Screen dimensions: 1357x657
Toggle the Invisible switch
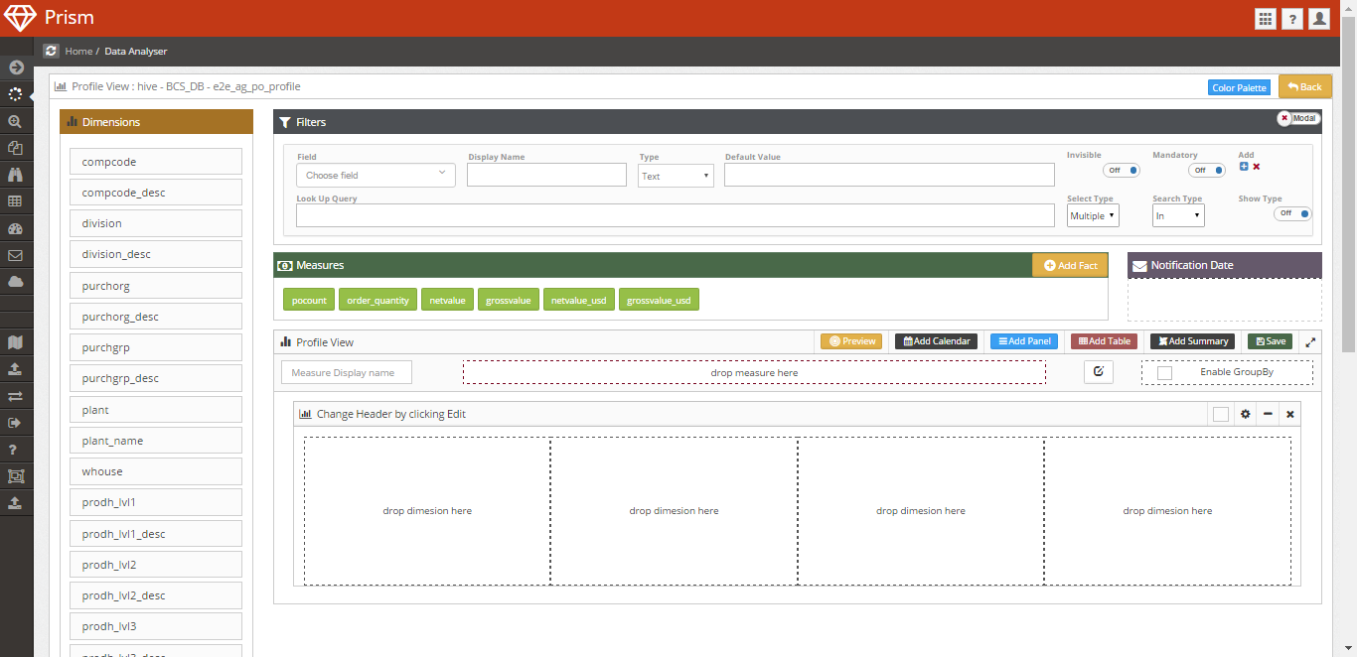(1122, 170)
